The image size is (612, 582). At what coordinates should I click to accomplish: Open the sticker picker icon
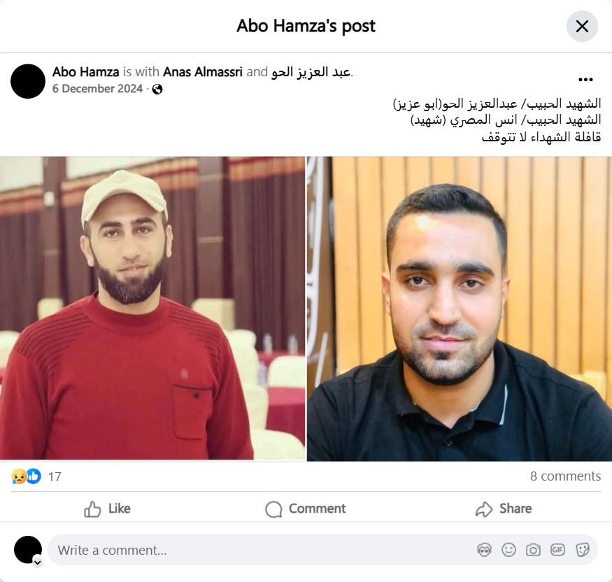582,550
